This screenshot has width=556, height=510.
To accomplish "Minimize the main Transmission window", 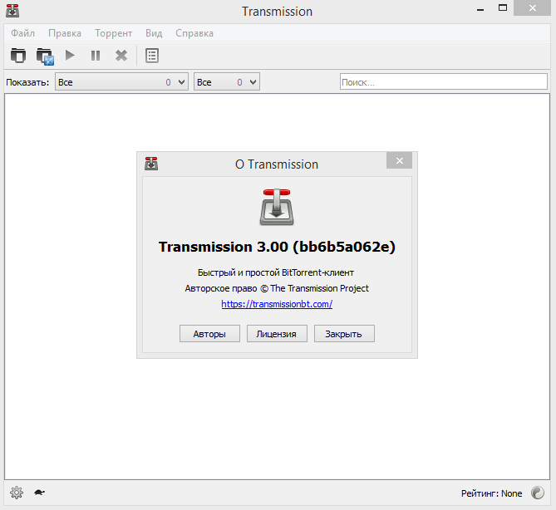I will [x=480, y=8].
